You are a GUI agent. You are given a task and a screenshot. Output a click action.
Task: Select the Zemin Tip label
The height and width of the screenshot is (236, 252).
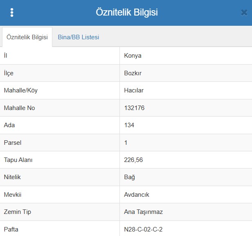(17, 212)
